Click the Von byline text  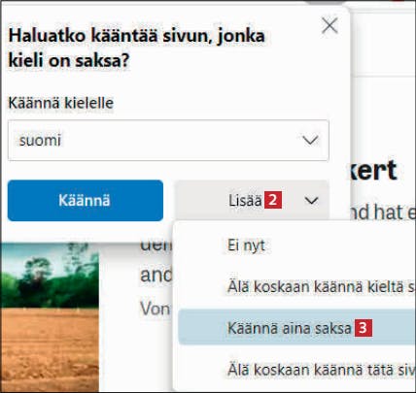(x=155, y=309)
